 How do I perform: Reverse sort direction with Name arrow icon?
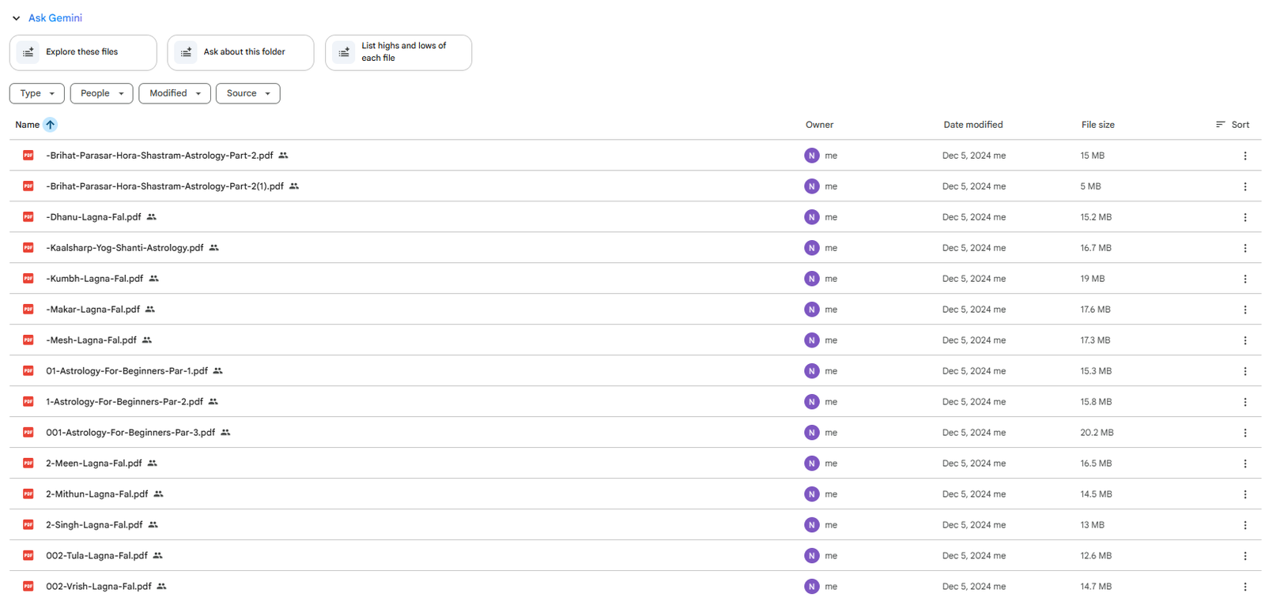(x=50, y=125)
